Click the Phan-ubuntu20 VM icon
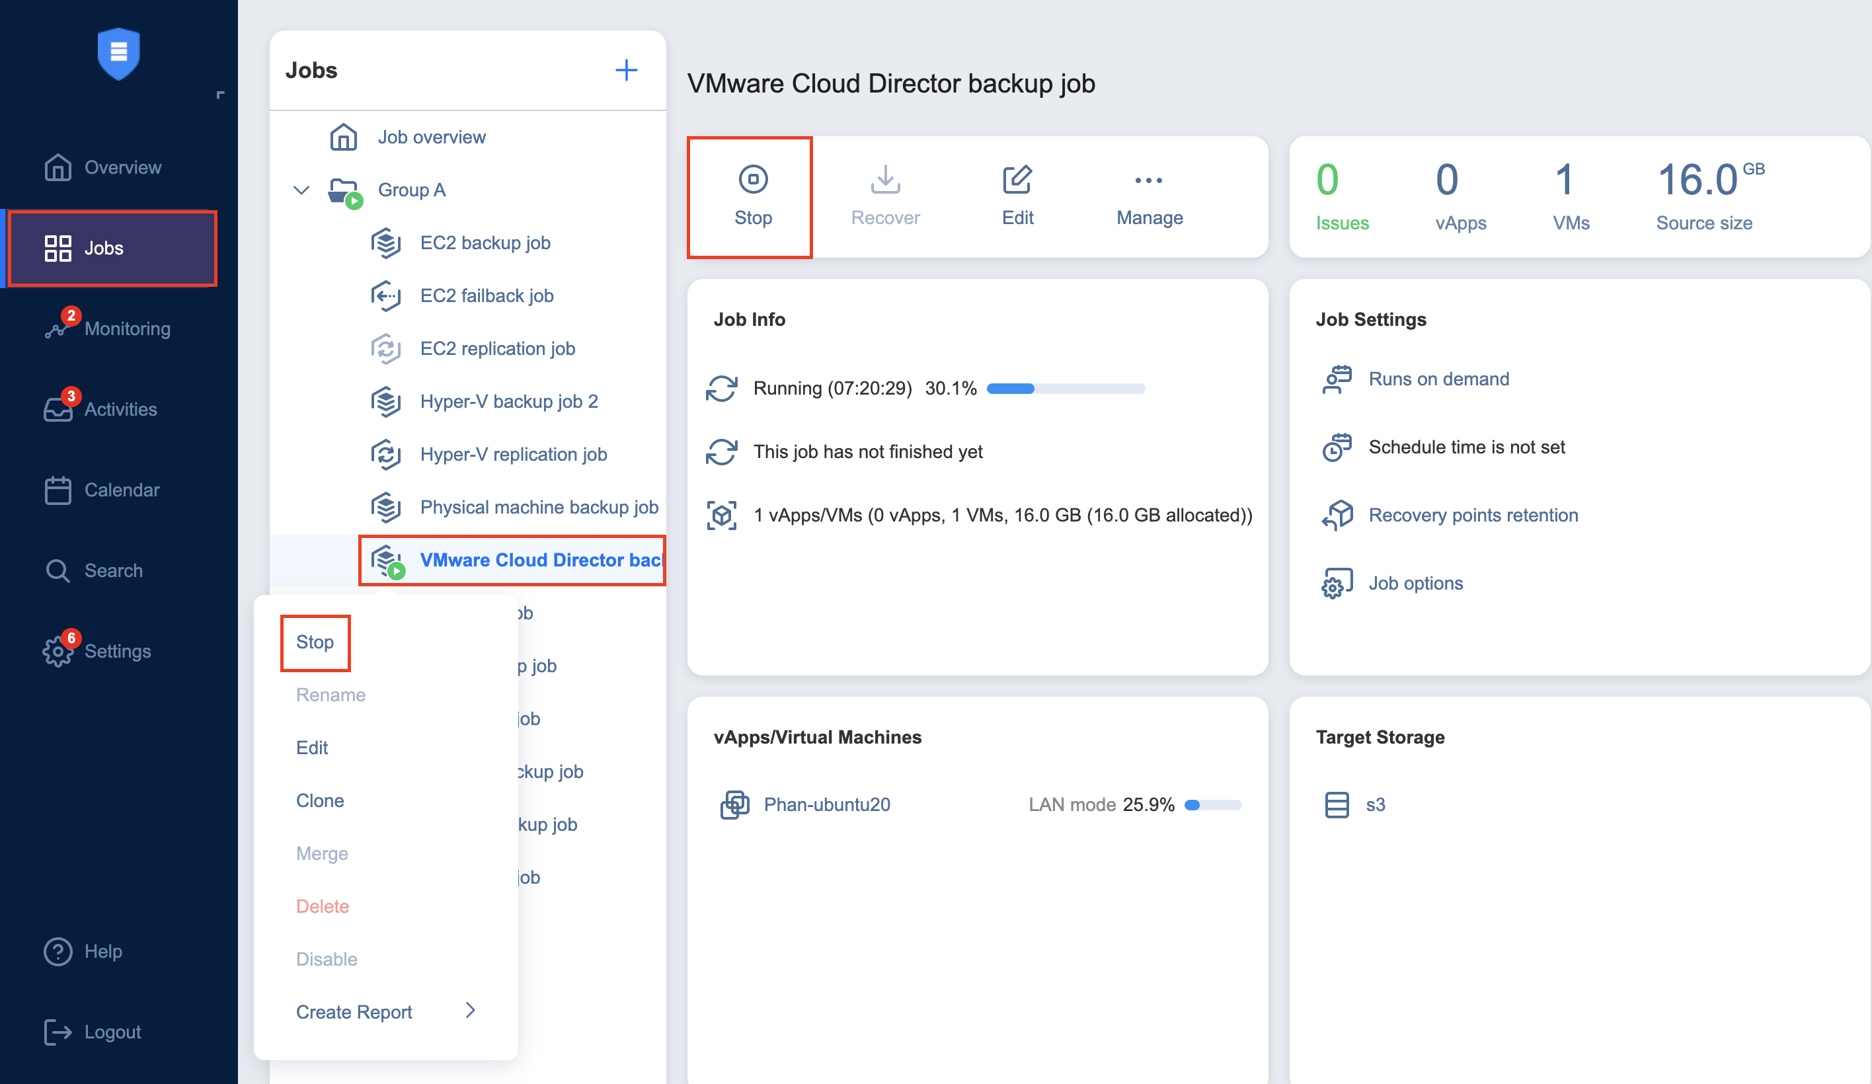The width and height of the screenshot is (1872, 1084). [x=734, y=804]
